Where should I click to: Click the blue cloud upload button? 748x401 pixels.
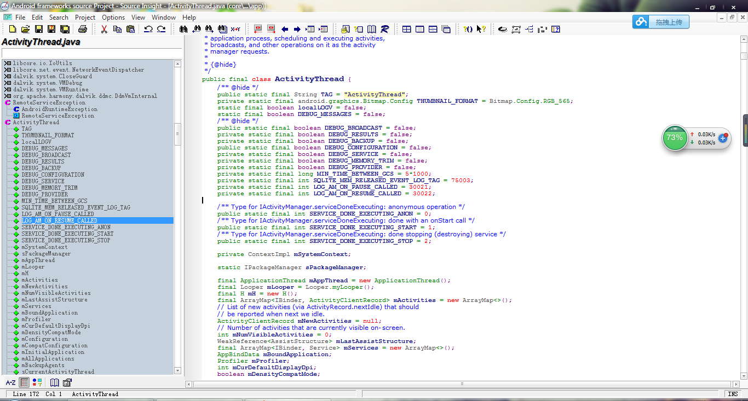(661, 22)
